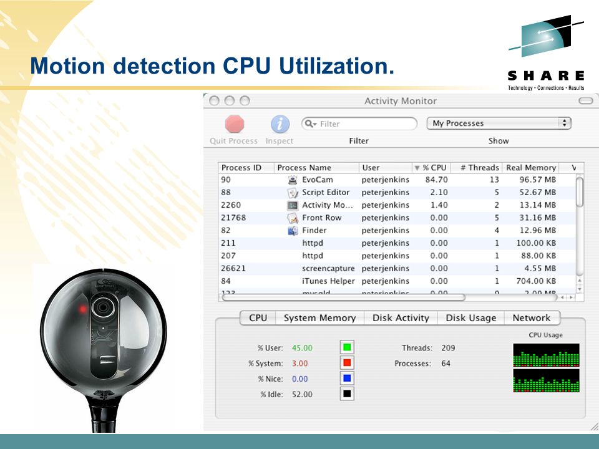
Task: Click process ID 26621
Action: tap(233, 268)
